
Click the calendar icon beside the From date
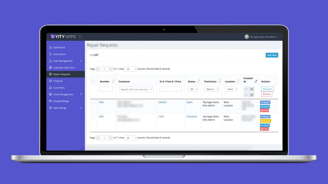coord(252,89)
